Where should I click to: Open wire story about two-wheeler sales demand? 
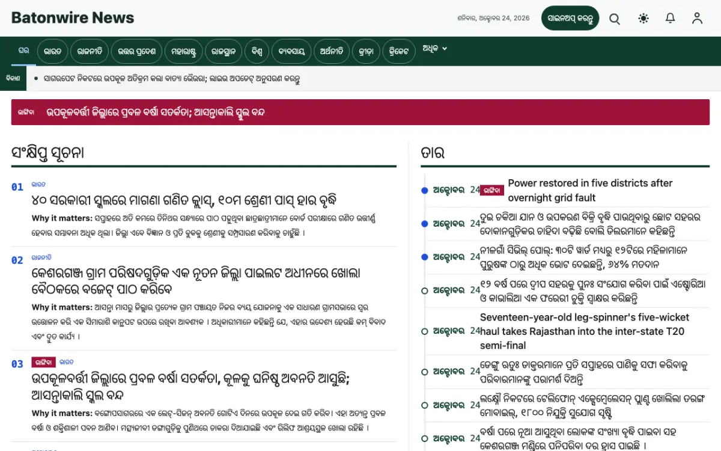point(590,224)
